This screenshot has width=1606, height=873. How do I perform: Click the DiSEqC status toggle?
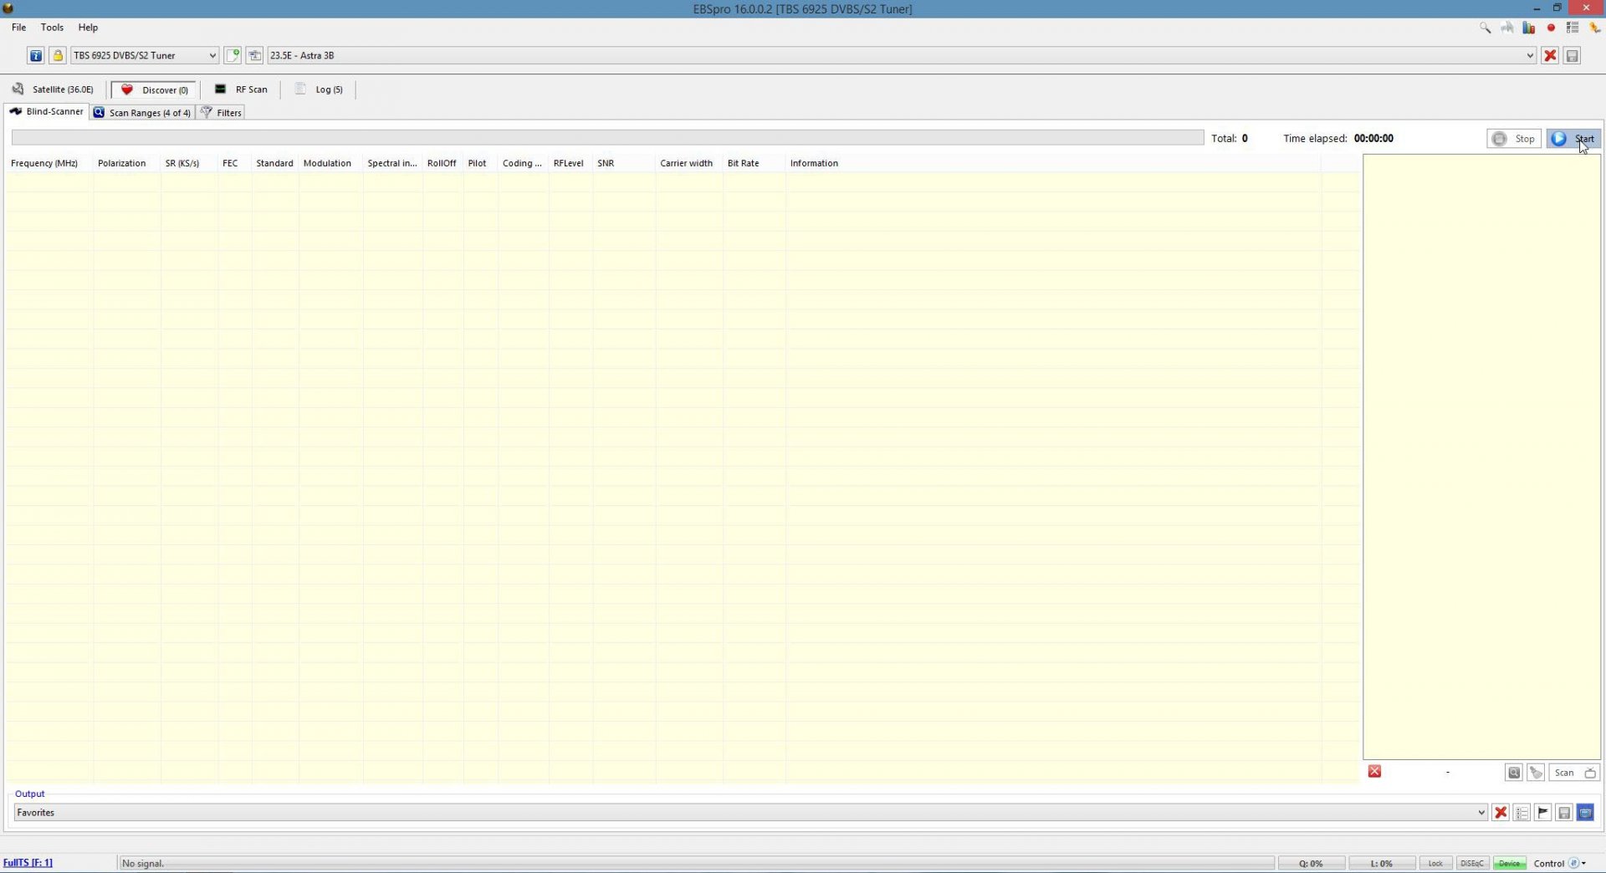[x=1471, y=863]
